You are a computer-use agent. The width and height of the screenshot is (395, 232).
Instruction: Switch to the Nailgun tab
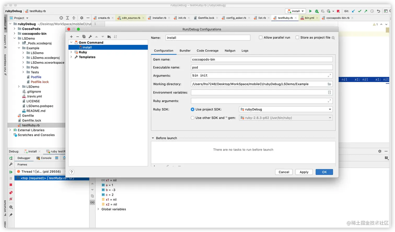point(230,51)
